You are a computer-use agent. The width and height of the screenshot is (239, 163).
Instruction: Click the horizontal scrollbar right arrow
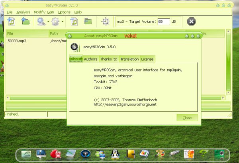pyautogui.click(x=223, y=98)
